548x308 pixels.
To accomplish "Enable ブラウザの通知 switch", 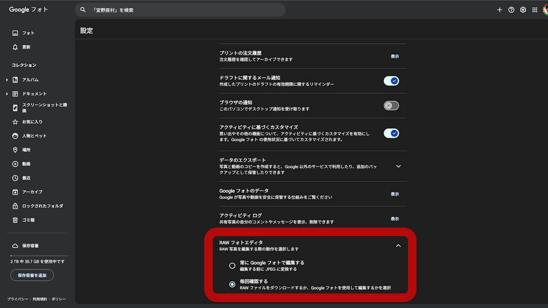I will (x=391, y=105).
